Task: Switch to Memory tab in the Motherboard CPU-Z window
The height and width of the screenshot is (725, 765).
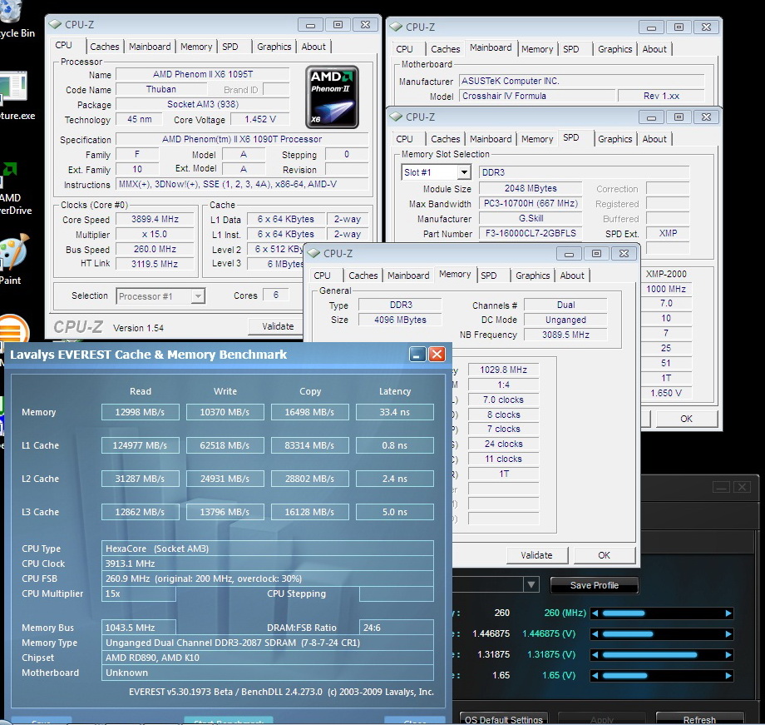Action: [536, 49]
